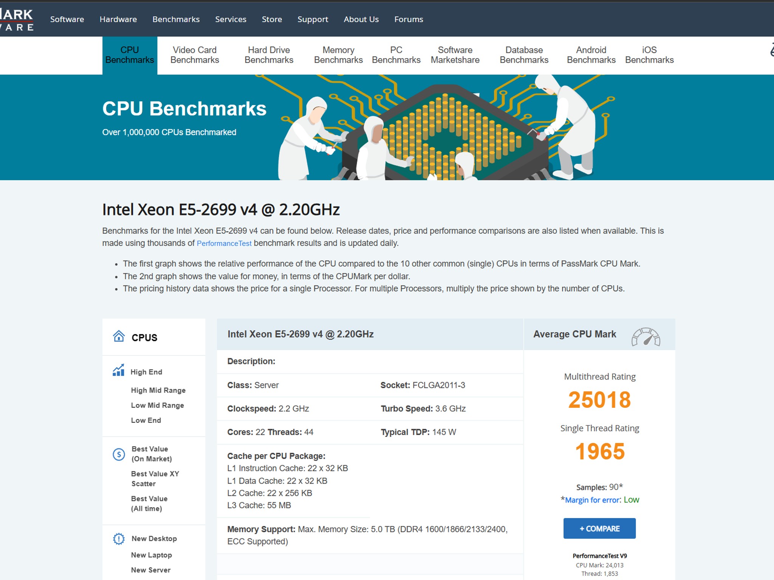Click the Samples: 90* text
774x580 pixels.
point(599,487)
